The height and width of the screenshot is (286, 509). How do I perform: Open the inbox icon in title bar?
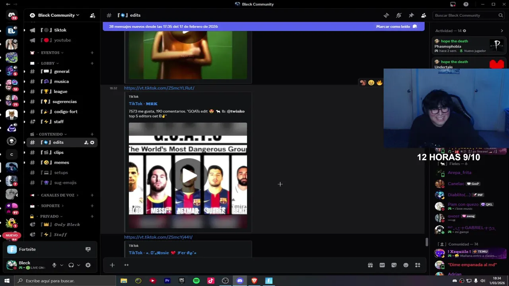click(x=453, y=4)
